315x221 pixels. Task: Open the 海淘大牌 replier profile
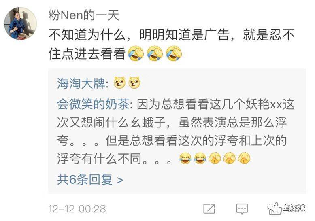(81, 83)
